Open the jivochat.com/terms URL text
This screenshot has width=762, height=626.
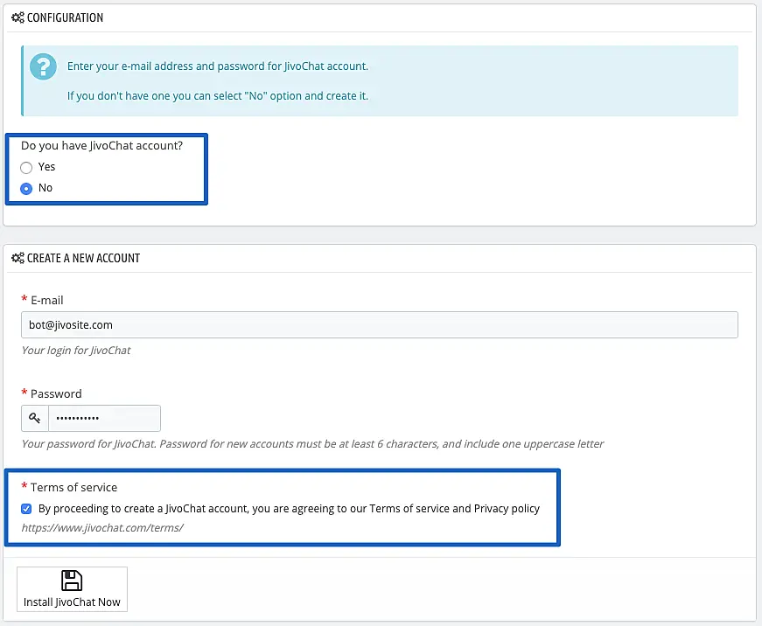point(102,528)
